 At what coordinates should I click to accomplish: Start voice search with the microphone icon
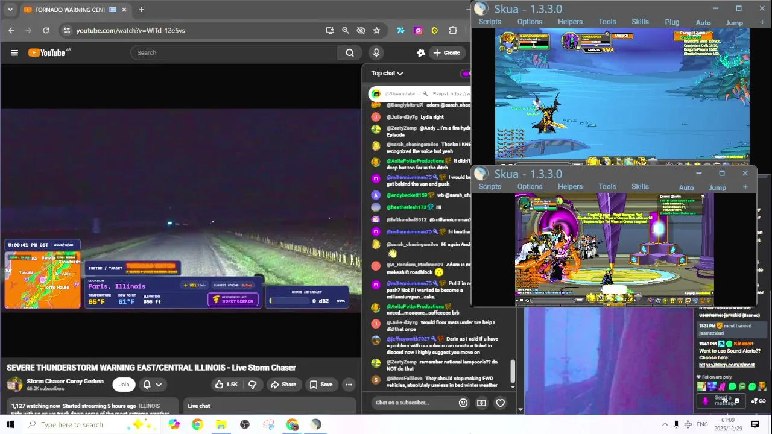(376, 52)
